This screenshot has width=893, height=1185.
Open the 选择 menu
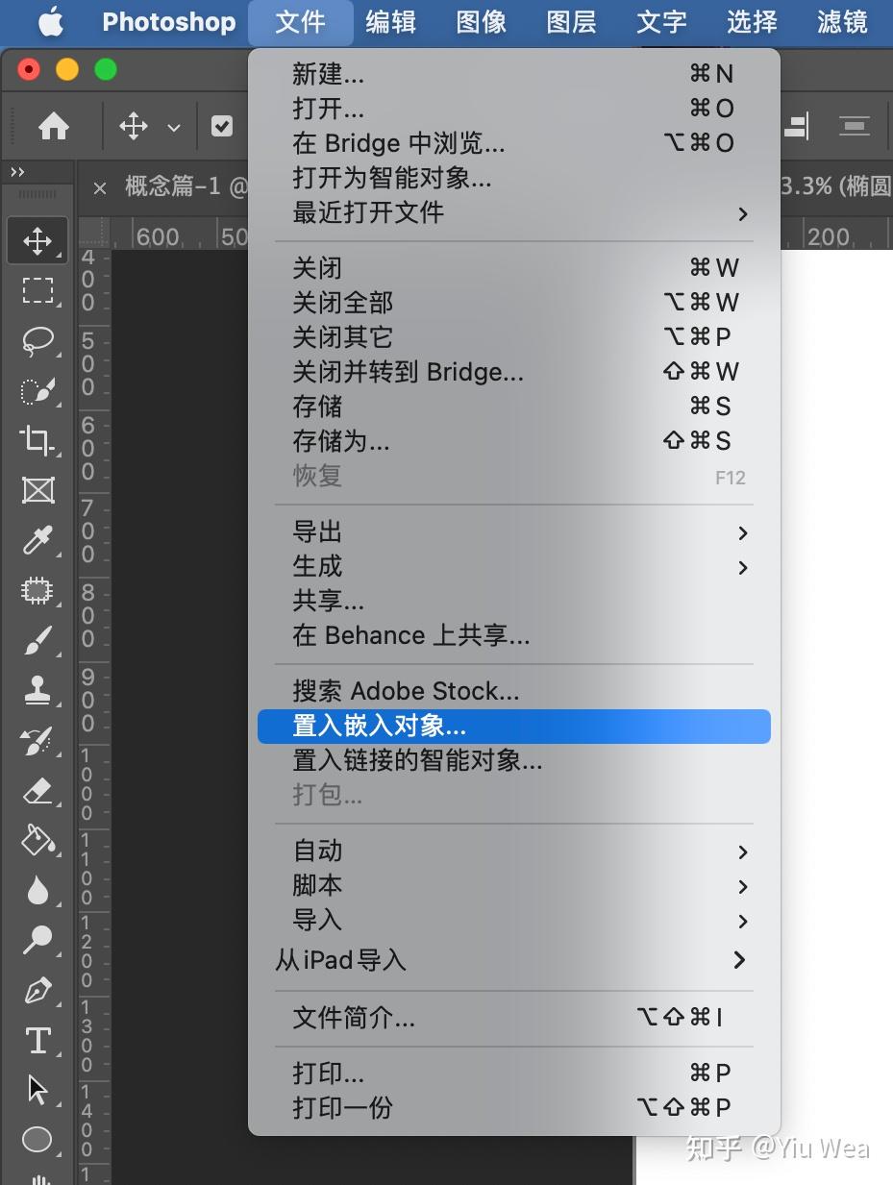(x=752, y=22)
